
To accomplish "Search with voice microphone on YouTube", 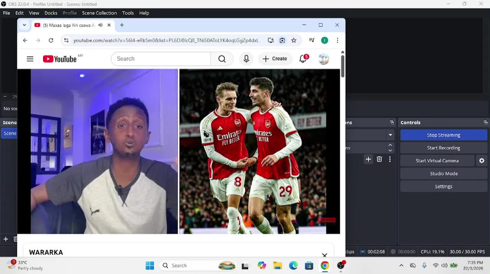I will pyautogui.click(x=246, y=59).
